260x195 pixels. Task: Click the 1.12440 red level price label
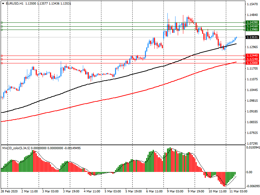click(x=252, y=56)
